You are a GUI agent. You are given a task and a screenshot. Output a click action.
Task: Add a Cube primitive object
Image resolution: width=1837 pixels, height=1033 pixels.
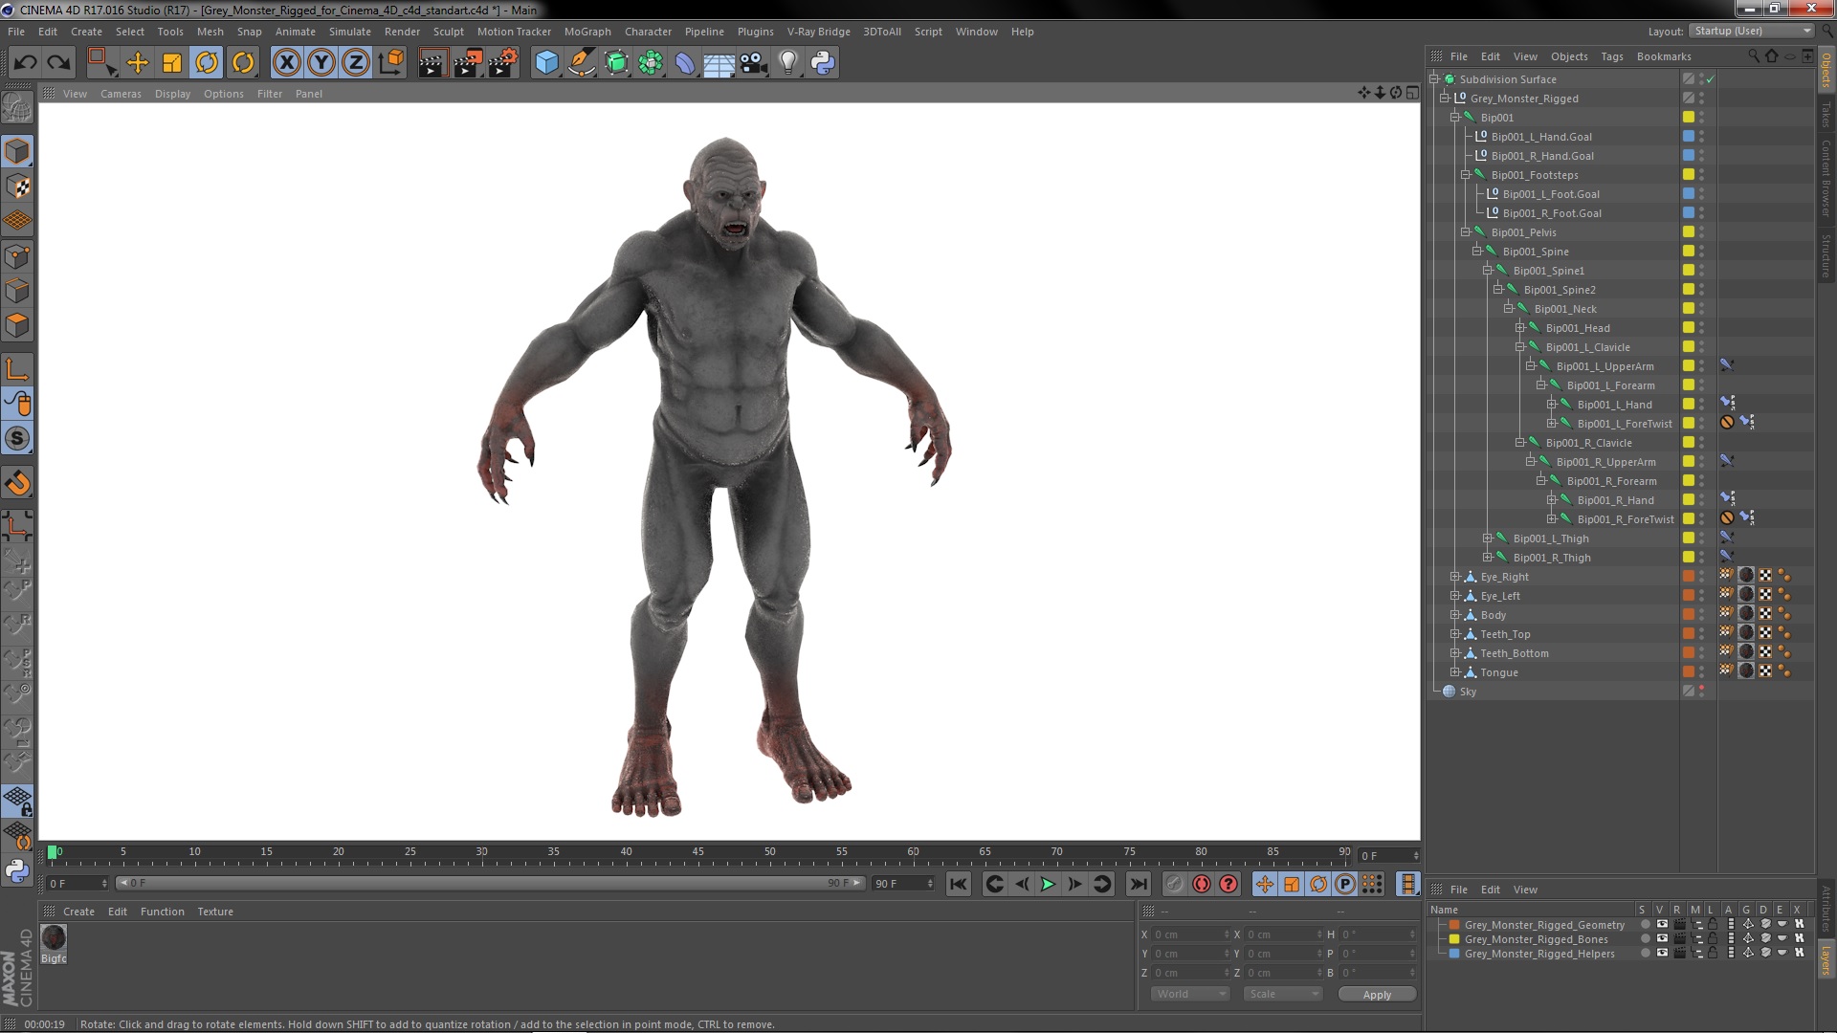tap(546, 63)
